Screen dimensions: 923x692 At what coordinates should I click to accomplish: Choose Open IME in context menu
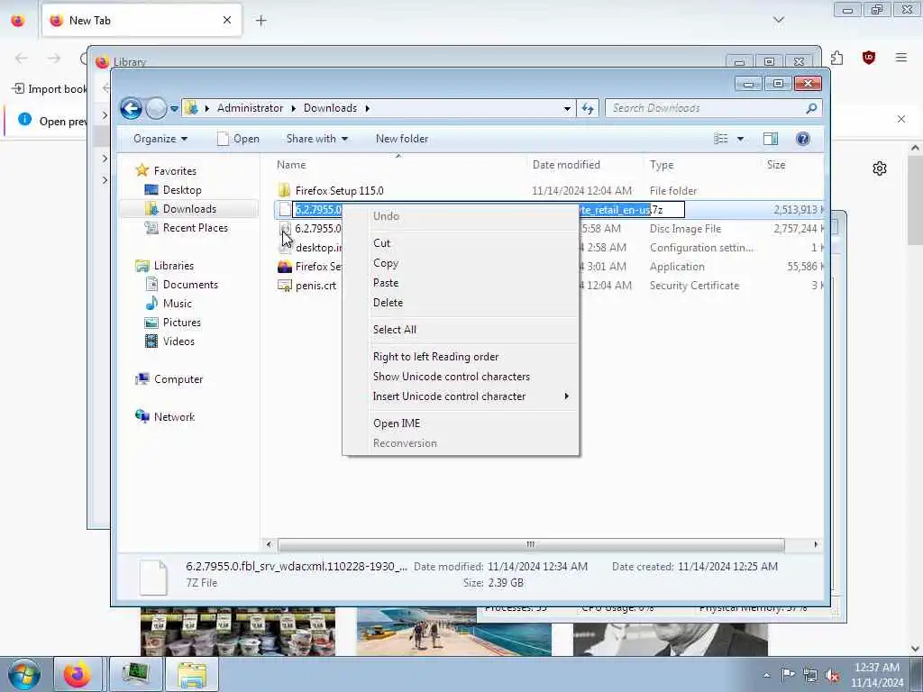[x=397, y=423]
